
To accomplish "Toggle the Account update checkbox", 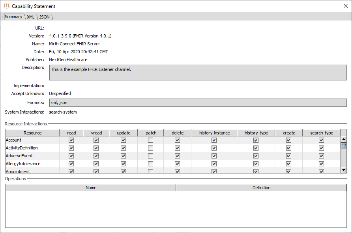I will point(123,140).
